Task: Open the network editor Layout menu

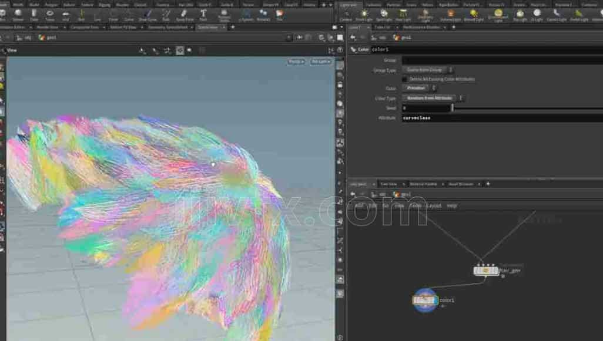Action: click(434, 206)
